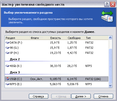Click the 19,23 Гб capacity value
This screenshot has width=117, height=101.
click(x=55, y=53)
